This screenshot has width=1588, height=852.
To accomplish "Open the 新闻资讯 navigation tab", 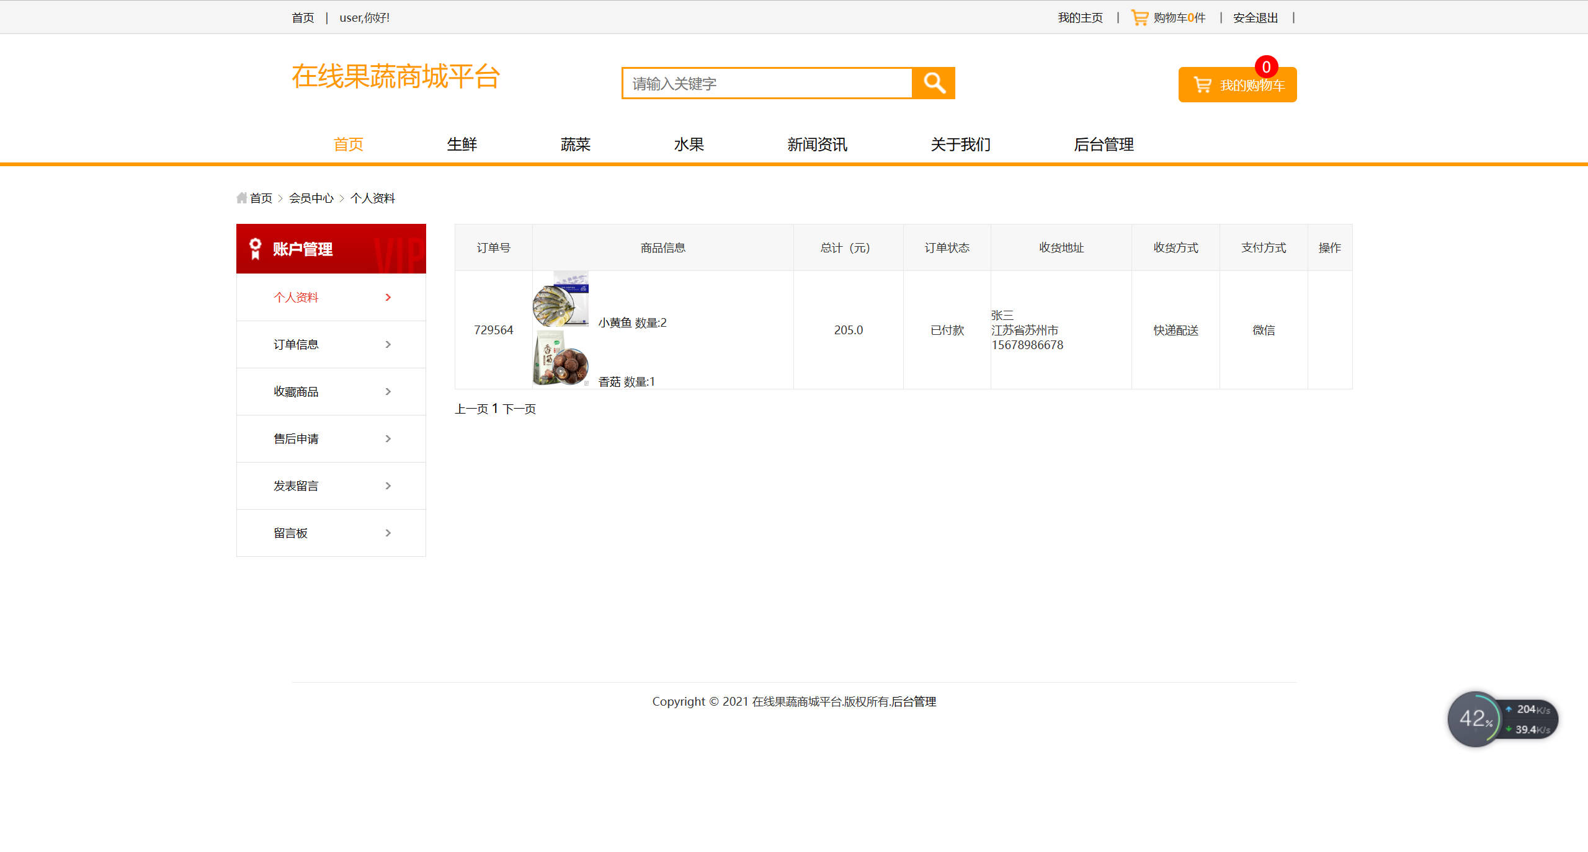I will click(818, 144).
